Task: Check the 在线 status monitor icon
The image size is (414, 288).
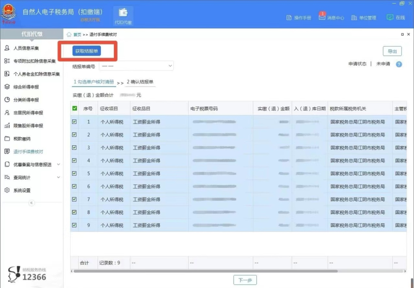Action: tap(390, 17)
